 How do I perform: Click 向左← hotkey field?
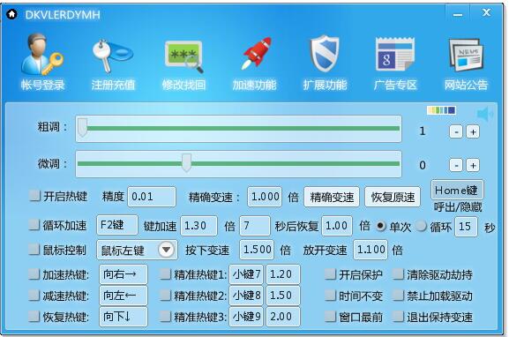(123, 296)
